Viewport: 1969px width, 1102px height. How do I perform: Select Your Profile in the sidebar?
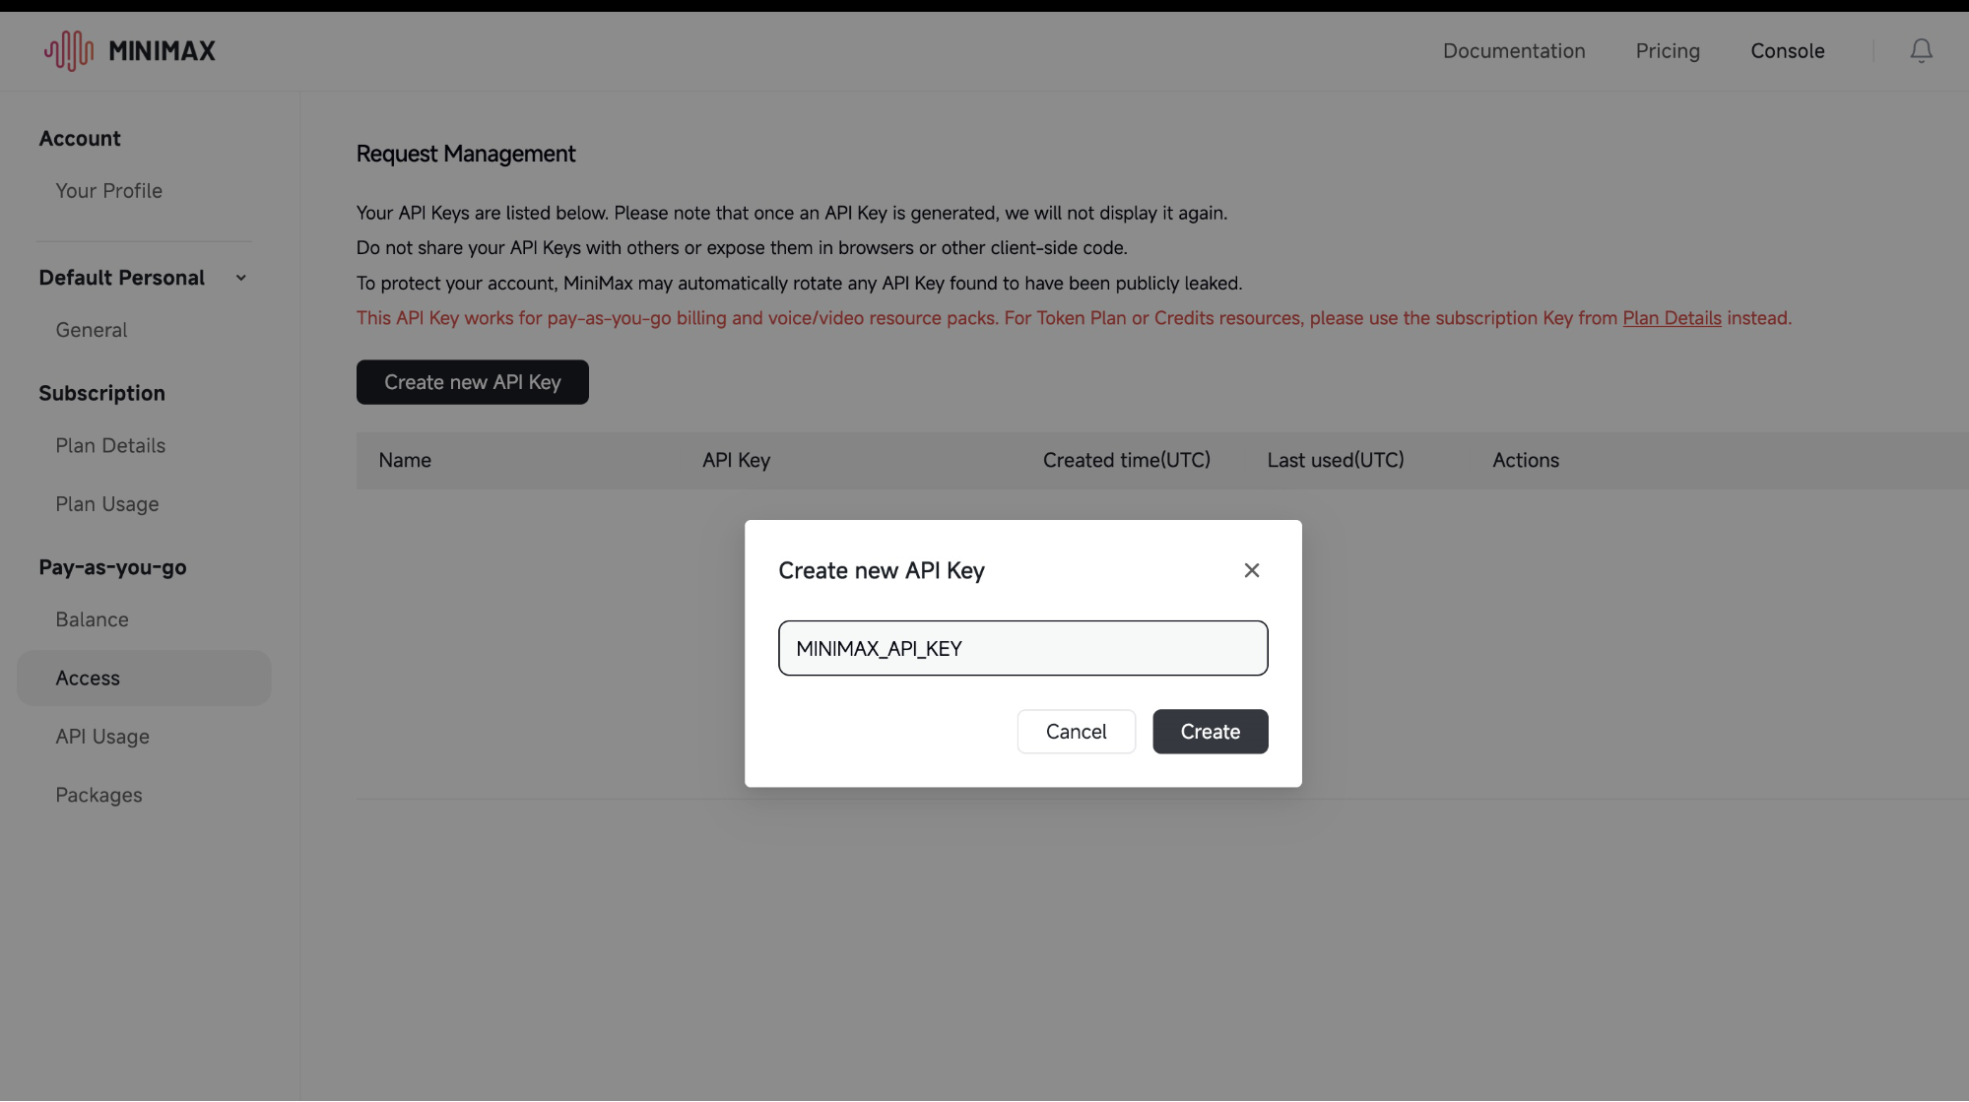click(108, 191)
